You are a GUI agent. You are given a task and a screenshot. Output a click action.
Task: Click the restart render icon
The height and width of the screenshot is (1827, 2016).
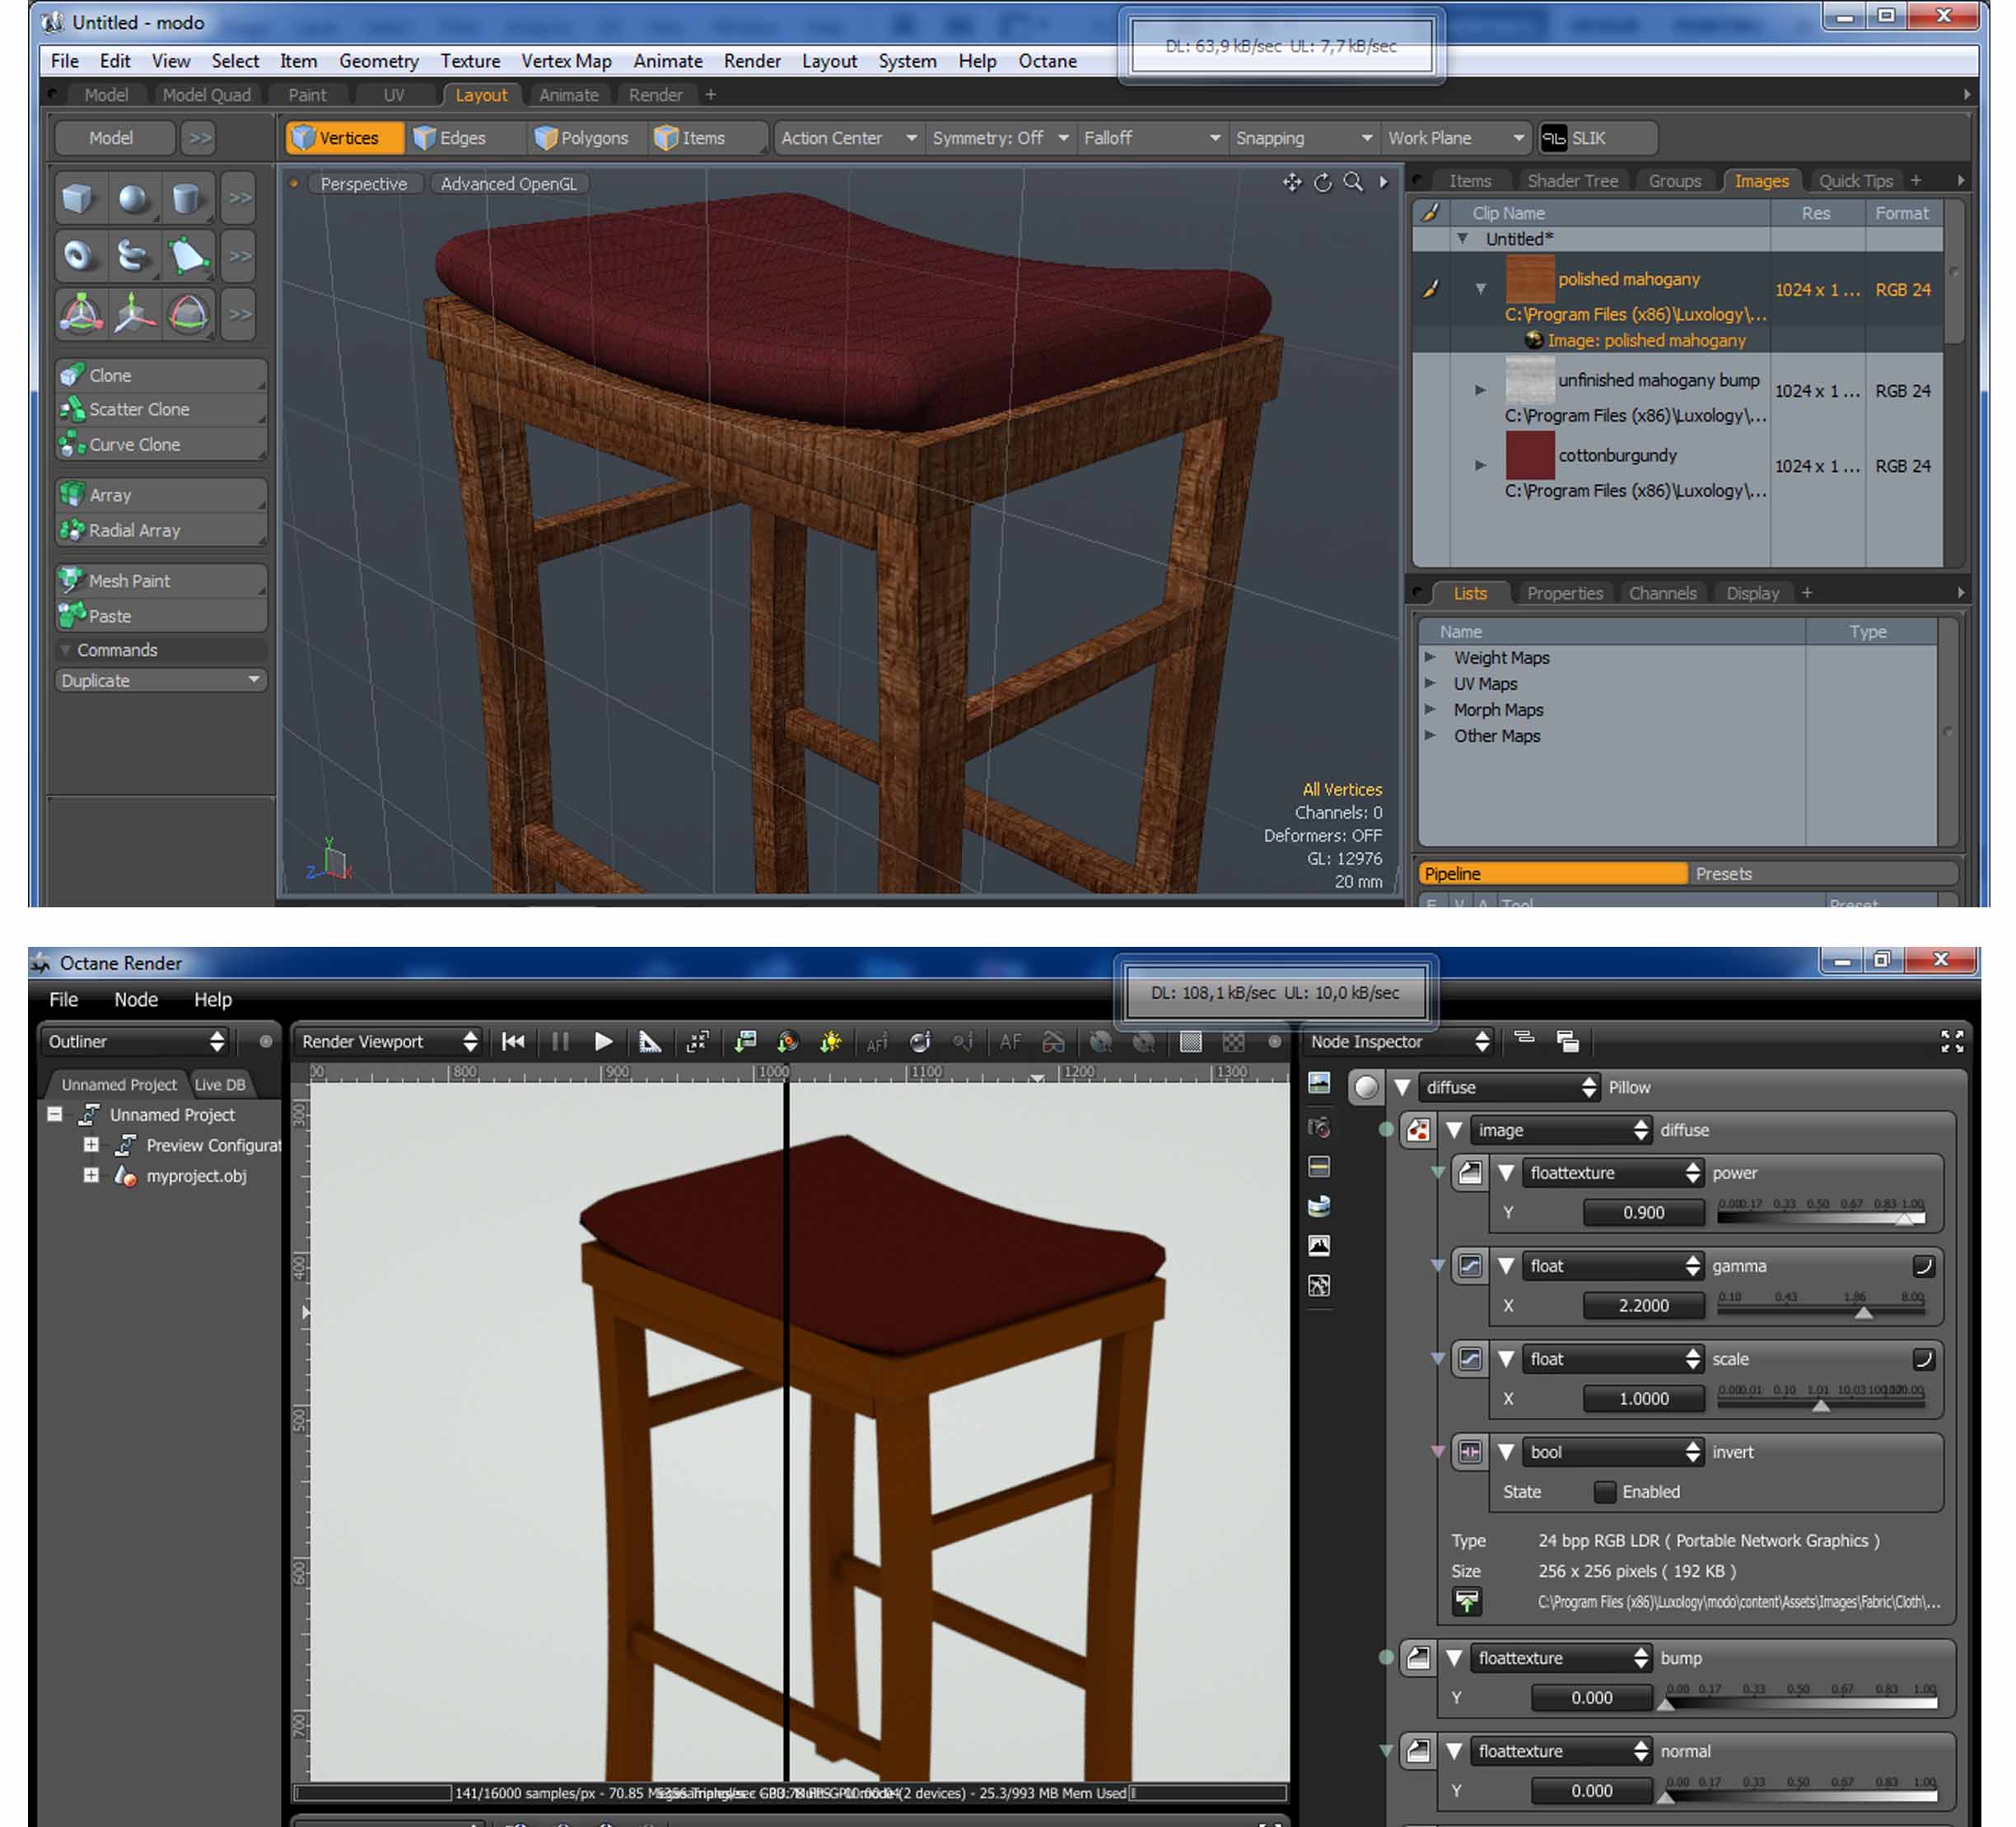point(513,1042)
